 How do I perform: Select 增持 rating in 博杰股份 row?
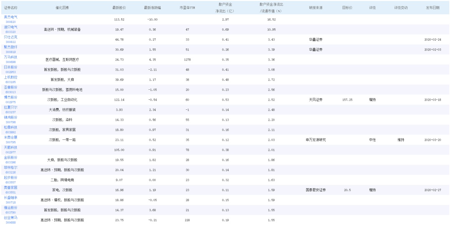(372, 100)
